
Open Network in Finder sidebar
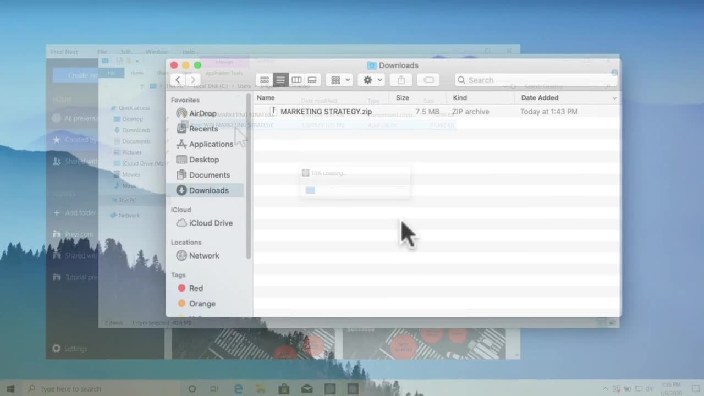point(197,256)
